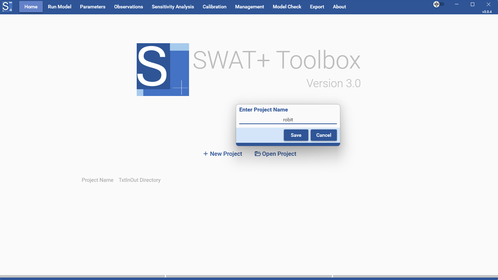This screenshot has height=280, width=498.
Task: Switch to the Run Model tab
Action: tap(60, 7)
